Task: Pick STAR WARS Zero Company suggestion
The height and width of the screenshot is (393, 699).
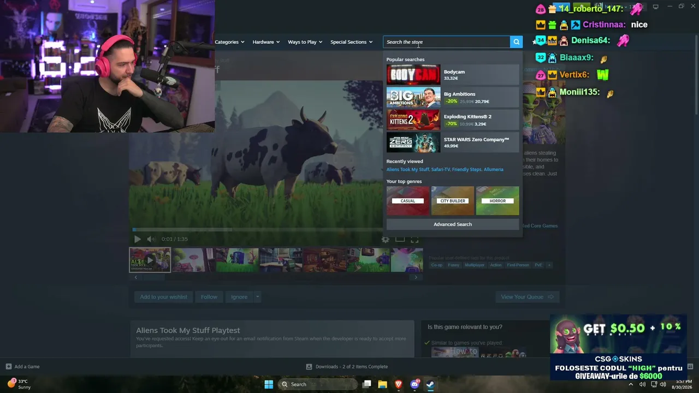Action: click(x=453, y=142)
